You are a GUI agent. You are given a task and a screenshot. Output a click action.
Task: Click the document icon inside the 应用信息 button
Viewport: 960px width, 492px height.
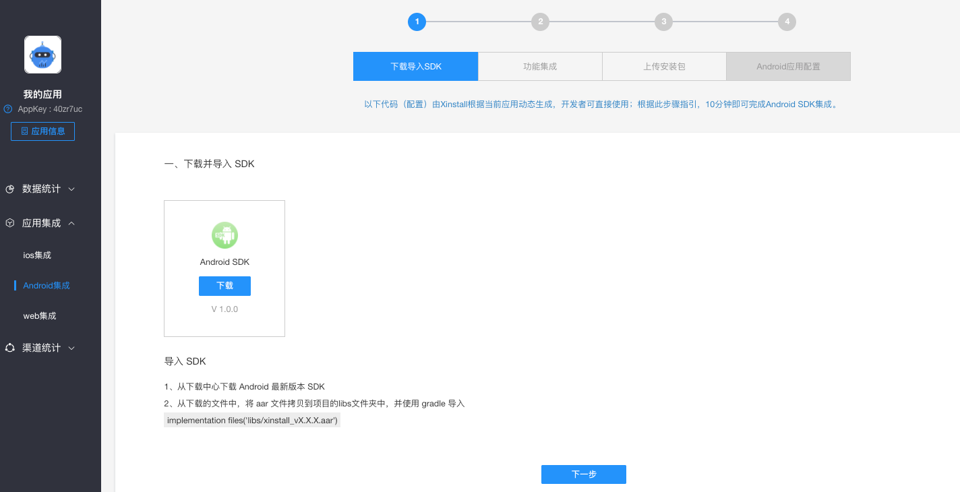click(x=23, y=131)
